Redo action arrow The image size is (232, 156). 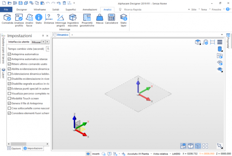pos(53,3)
